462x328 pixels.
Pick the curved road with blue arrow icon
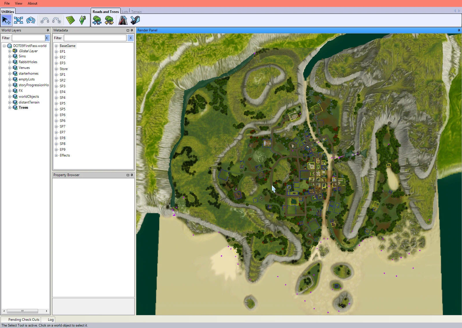(135, 20)
